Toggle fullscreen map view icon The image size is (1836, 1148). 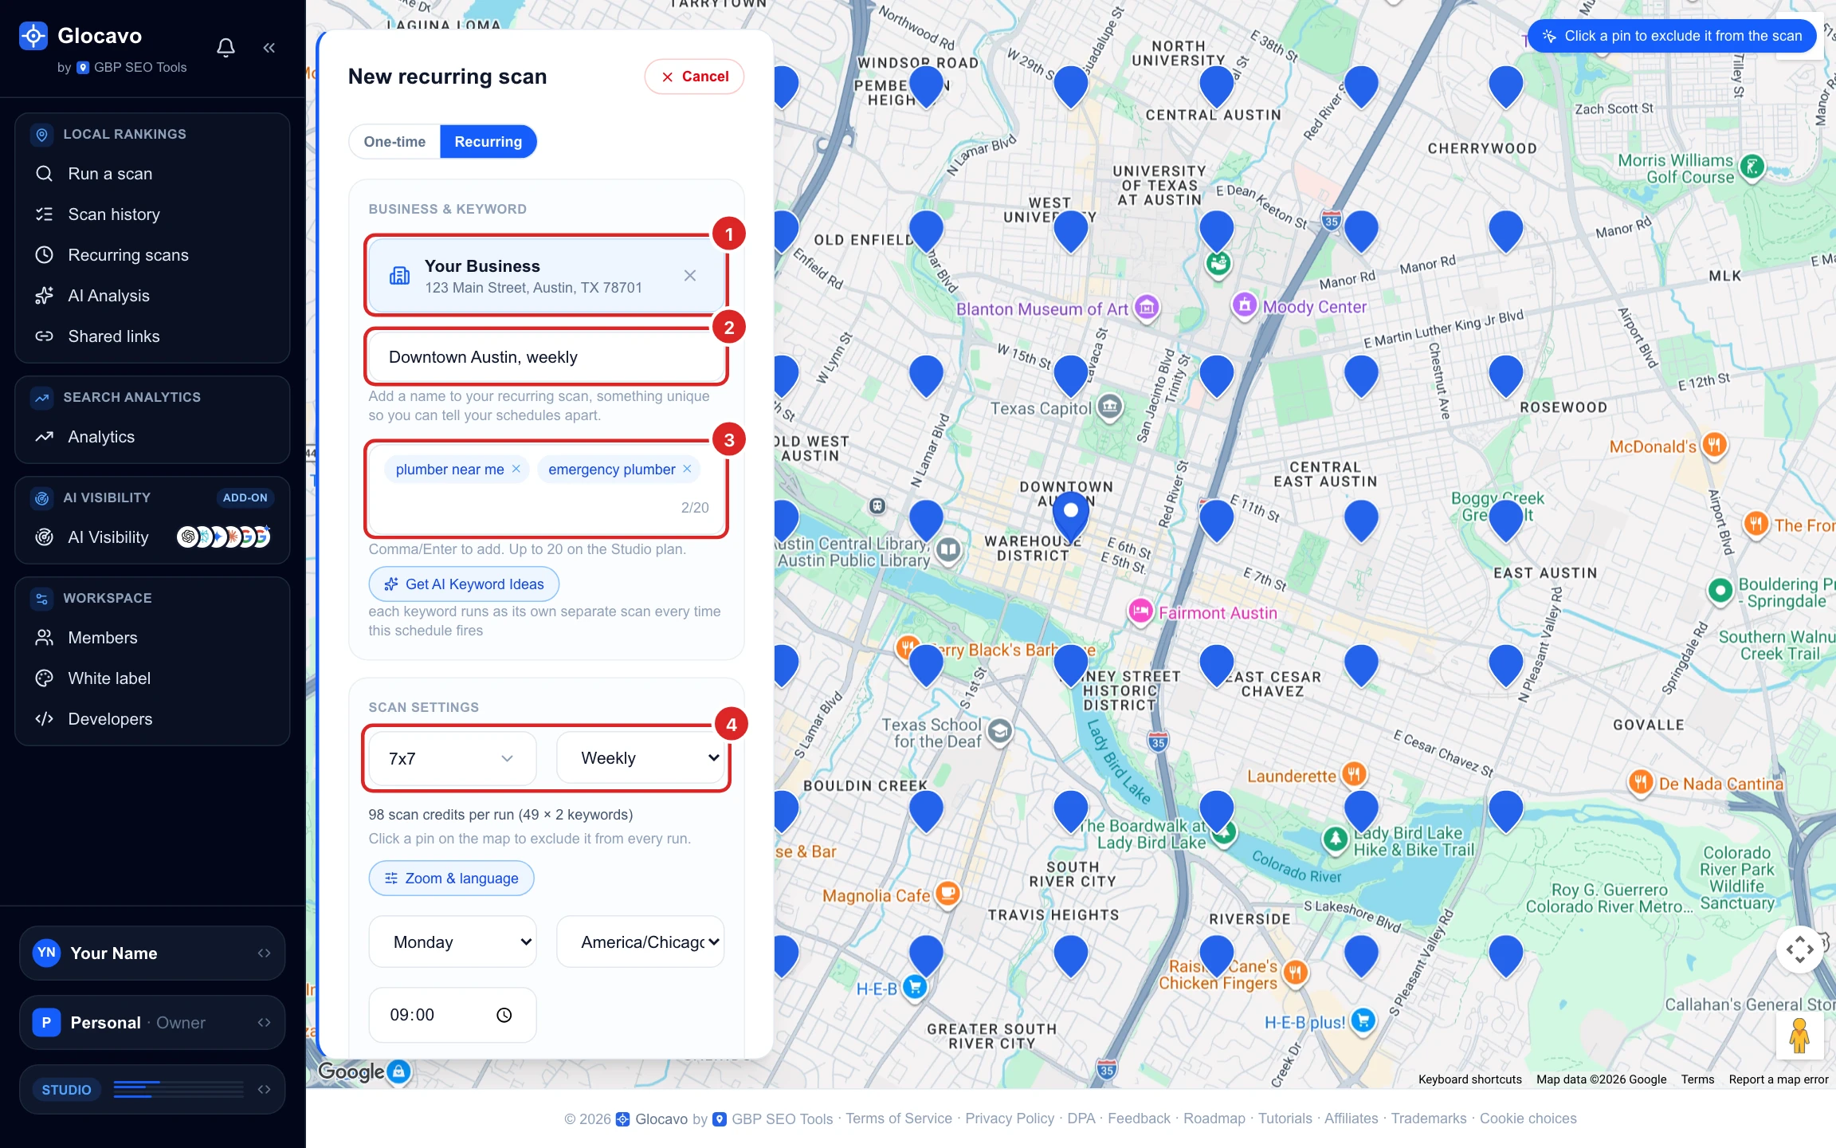point(1799,949)
